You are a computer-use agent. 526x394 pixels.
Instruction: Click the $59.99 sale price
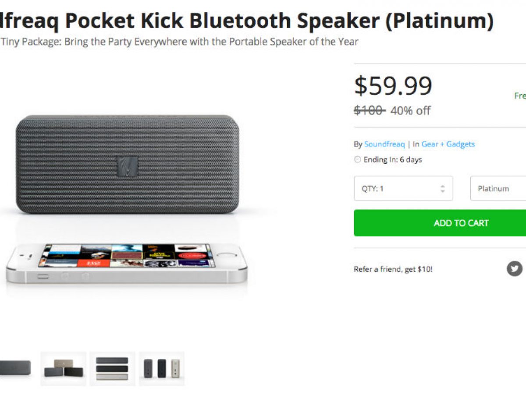(x=393, y=86)
